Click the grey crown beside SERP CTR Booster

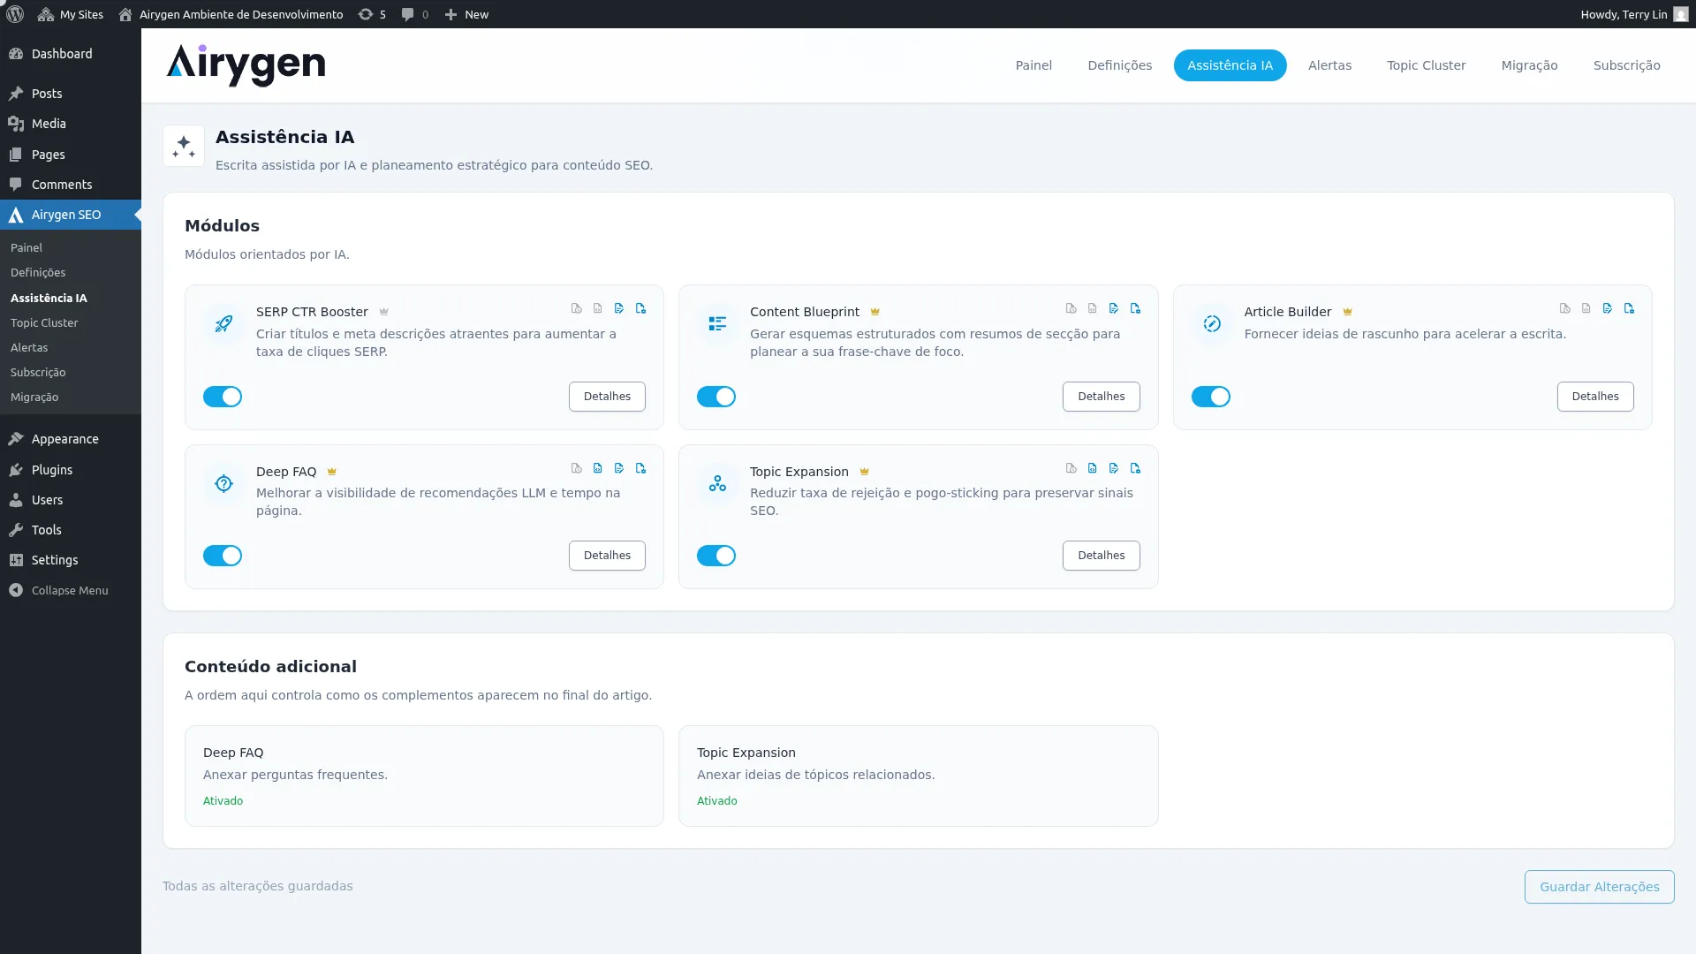(383, 312)
